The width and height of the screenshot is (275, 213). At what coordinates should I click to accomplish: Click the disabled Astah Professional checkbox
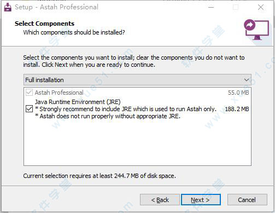(x=29, y=93)
